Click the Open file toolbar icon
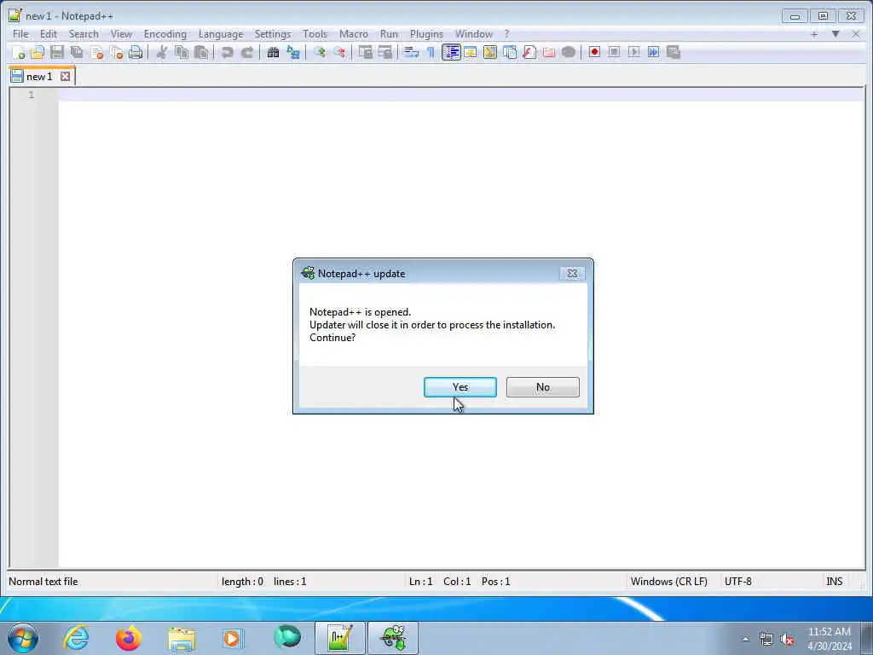873x655 pixels. [38, 52]
